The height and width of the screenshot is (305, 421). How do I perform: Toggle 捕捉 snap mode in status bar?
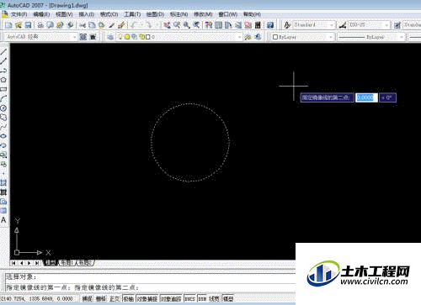click(87, 299)
